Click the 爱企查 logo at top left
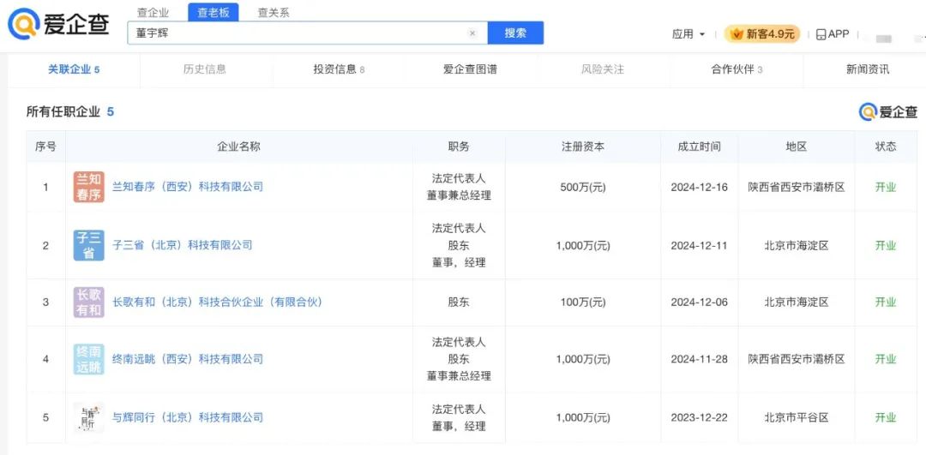 [58, 23]
